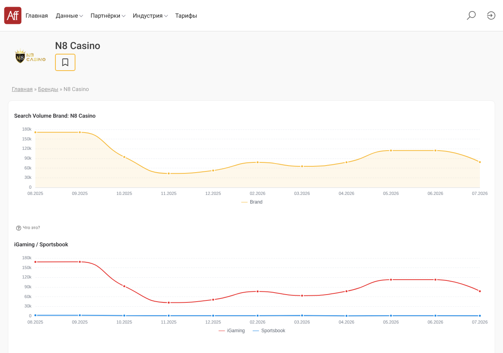The image size is (503, 353).
Task: Select the Brand chart 10.2025 data point
Action: (x=124, y=157)
